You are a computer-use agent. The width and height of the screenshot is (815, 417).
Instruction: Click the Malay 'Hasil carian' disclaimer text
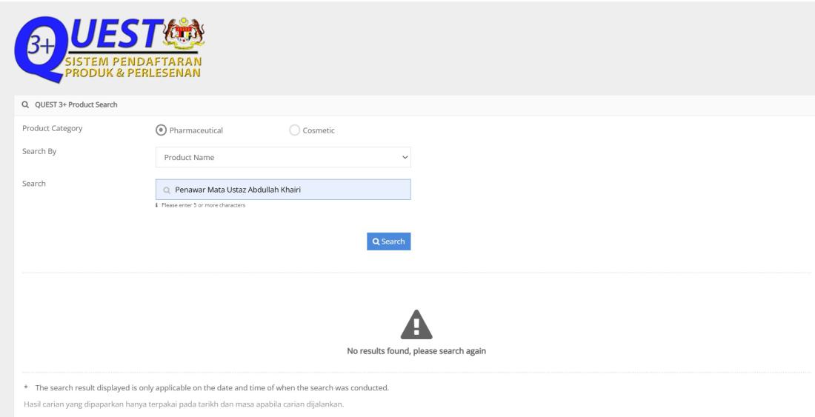[x=183, y=404]
